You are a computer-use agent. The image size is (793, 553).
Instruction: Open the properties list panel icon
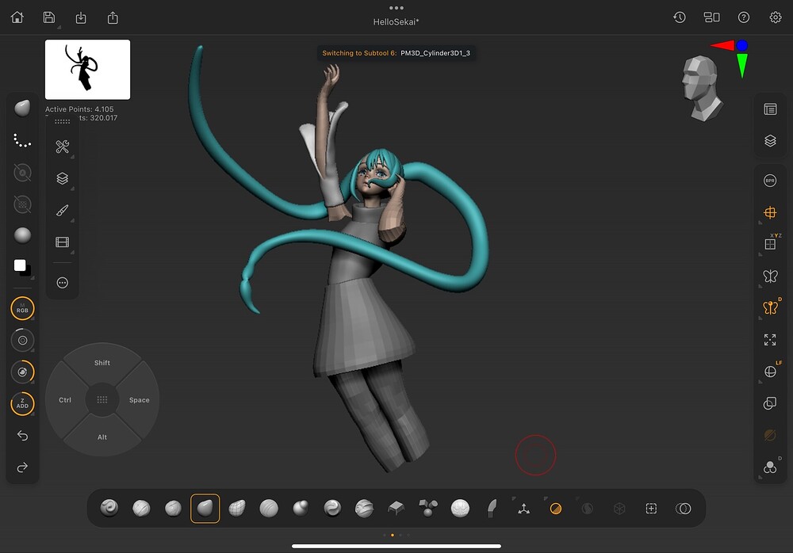770,109
